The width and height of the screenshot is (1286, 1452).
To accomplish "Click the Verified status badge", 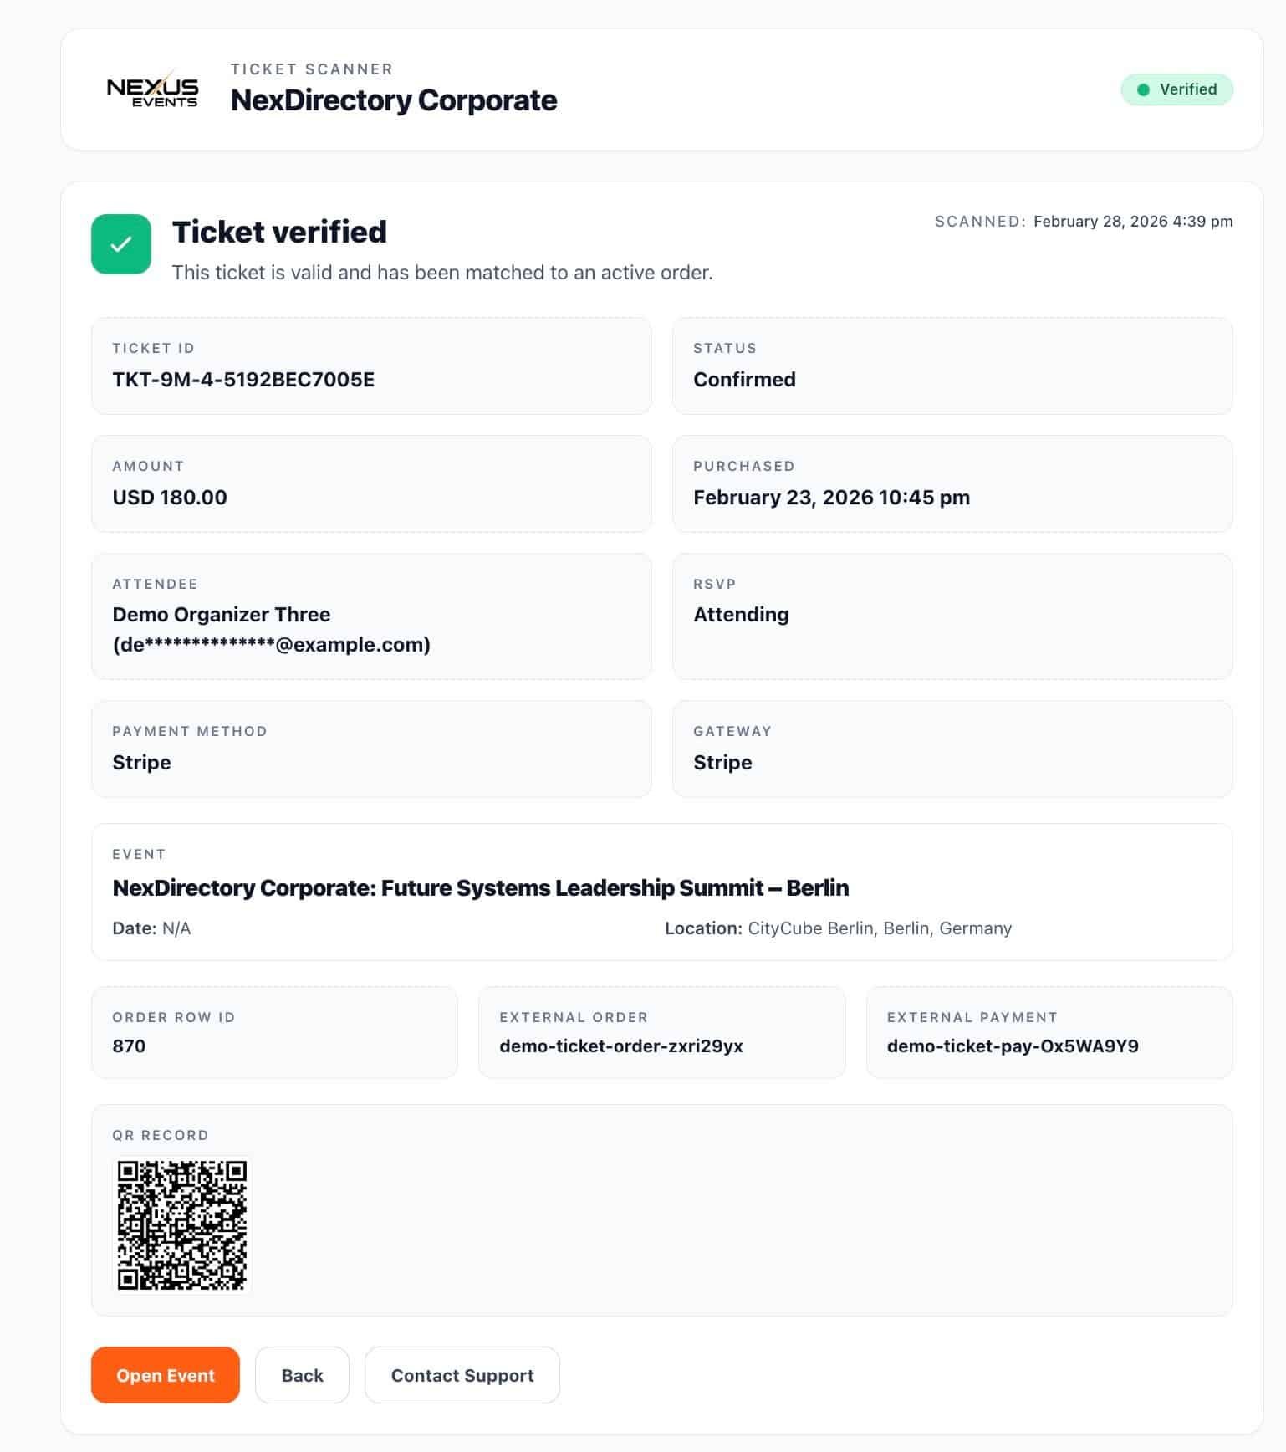I will coord(1176,89).
